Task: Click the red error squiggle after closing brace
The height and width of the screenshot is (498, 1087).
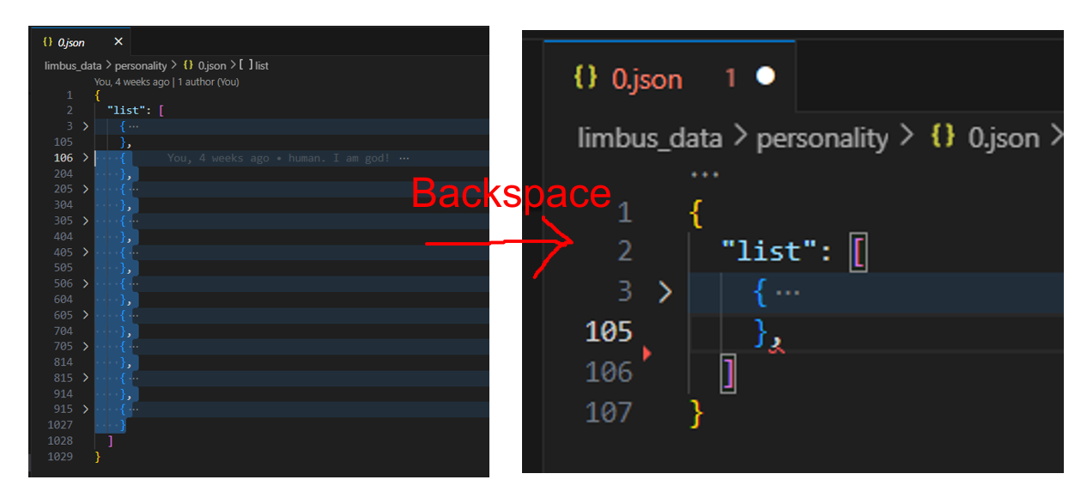Action: pos(776,345)
